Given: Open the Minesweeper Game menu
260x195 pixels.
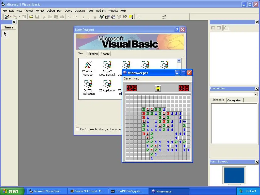Looking at the screenshot, I should point(127,78).
